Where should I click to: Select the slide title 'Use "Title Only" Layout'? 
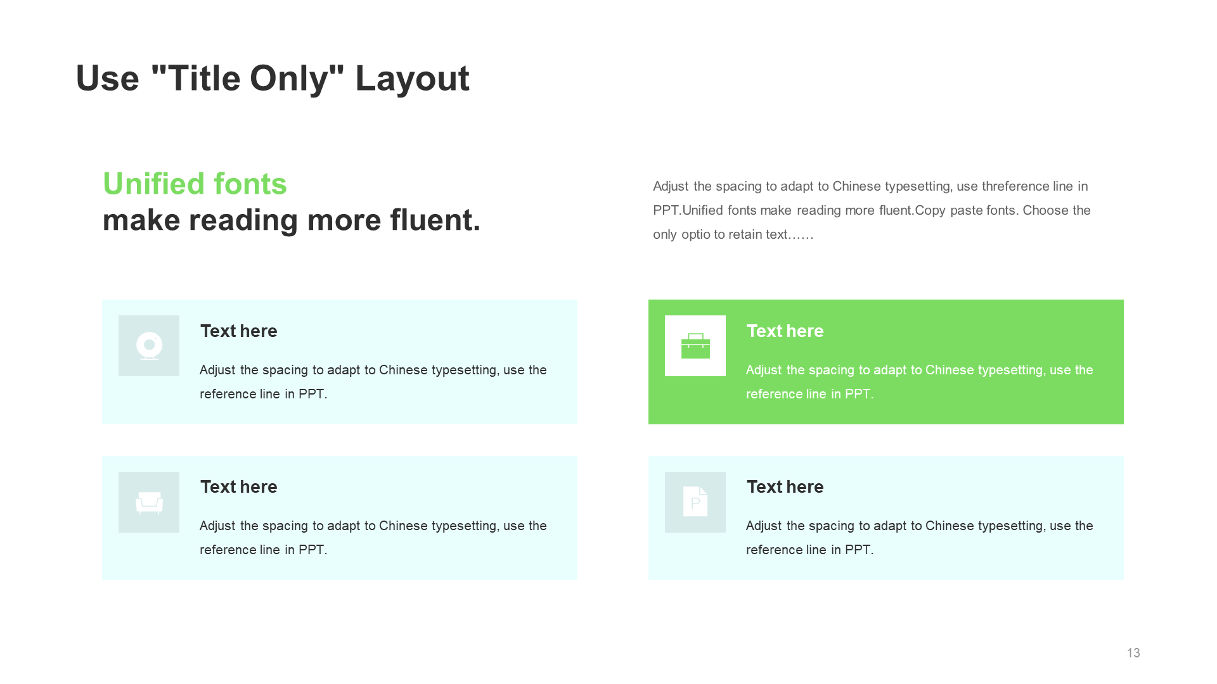pyautogui.click(x=273, y=79)
